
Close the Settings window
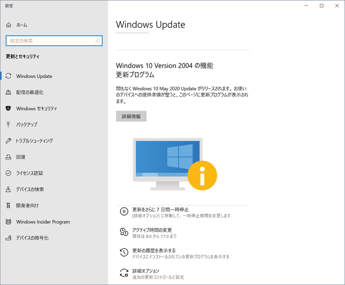[337, 6]
